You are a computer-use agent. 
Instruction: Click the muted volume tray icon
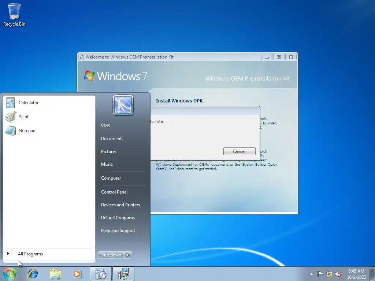coord(338,274)
